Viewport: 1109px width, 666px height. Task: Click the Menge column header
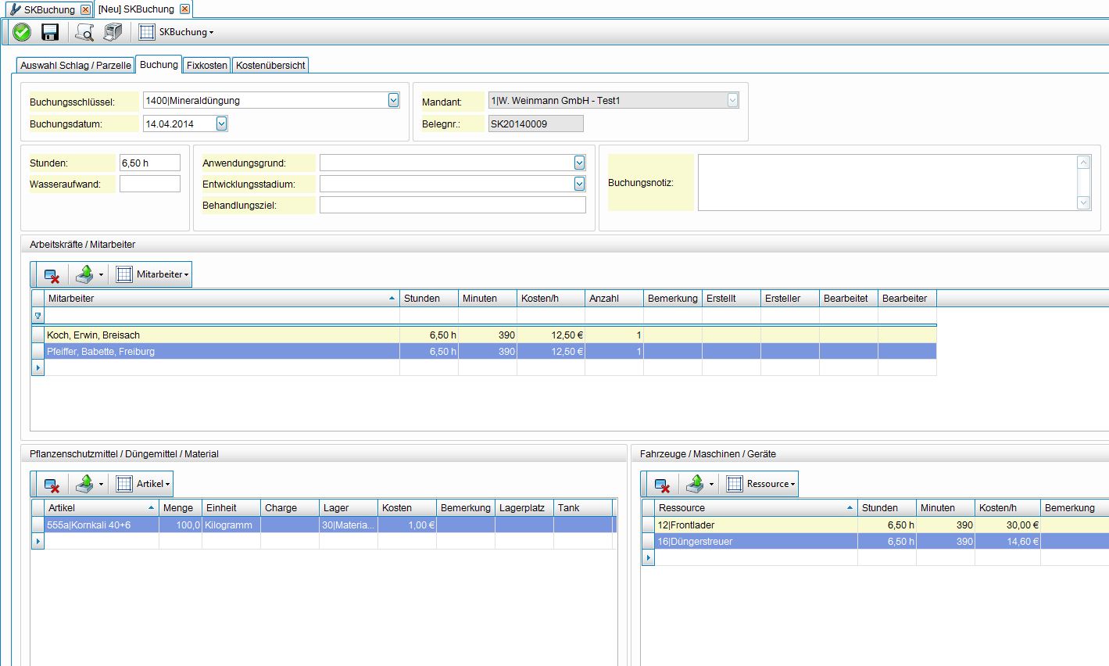pyautogui.click(x=181, y=507)
